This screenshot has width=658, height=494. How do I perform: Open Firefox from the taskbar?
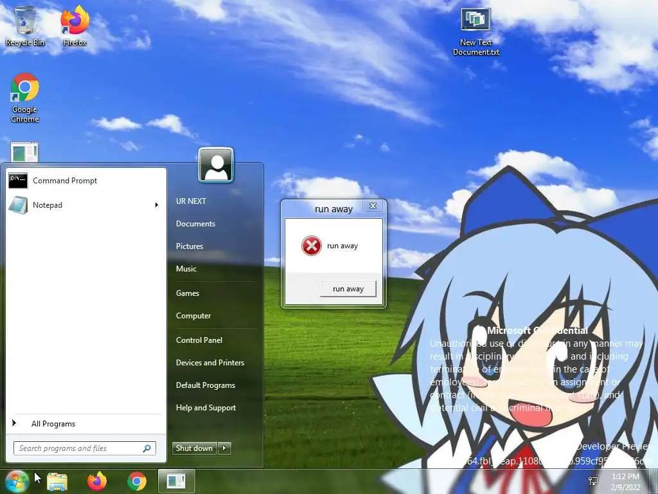[x=97, y=481]
